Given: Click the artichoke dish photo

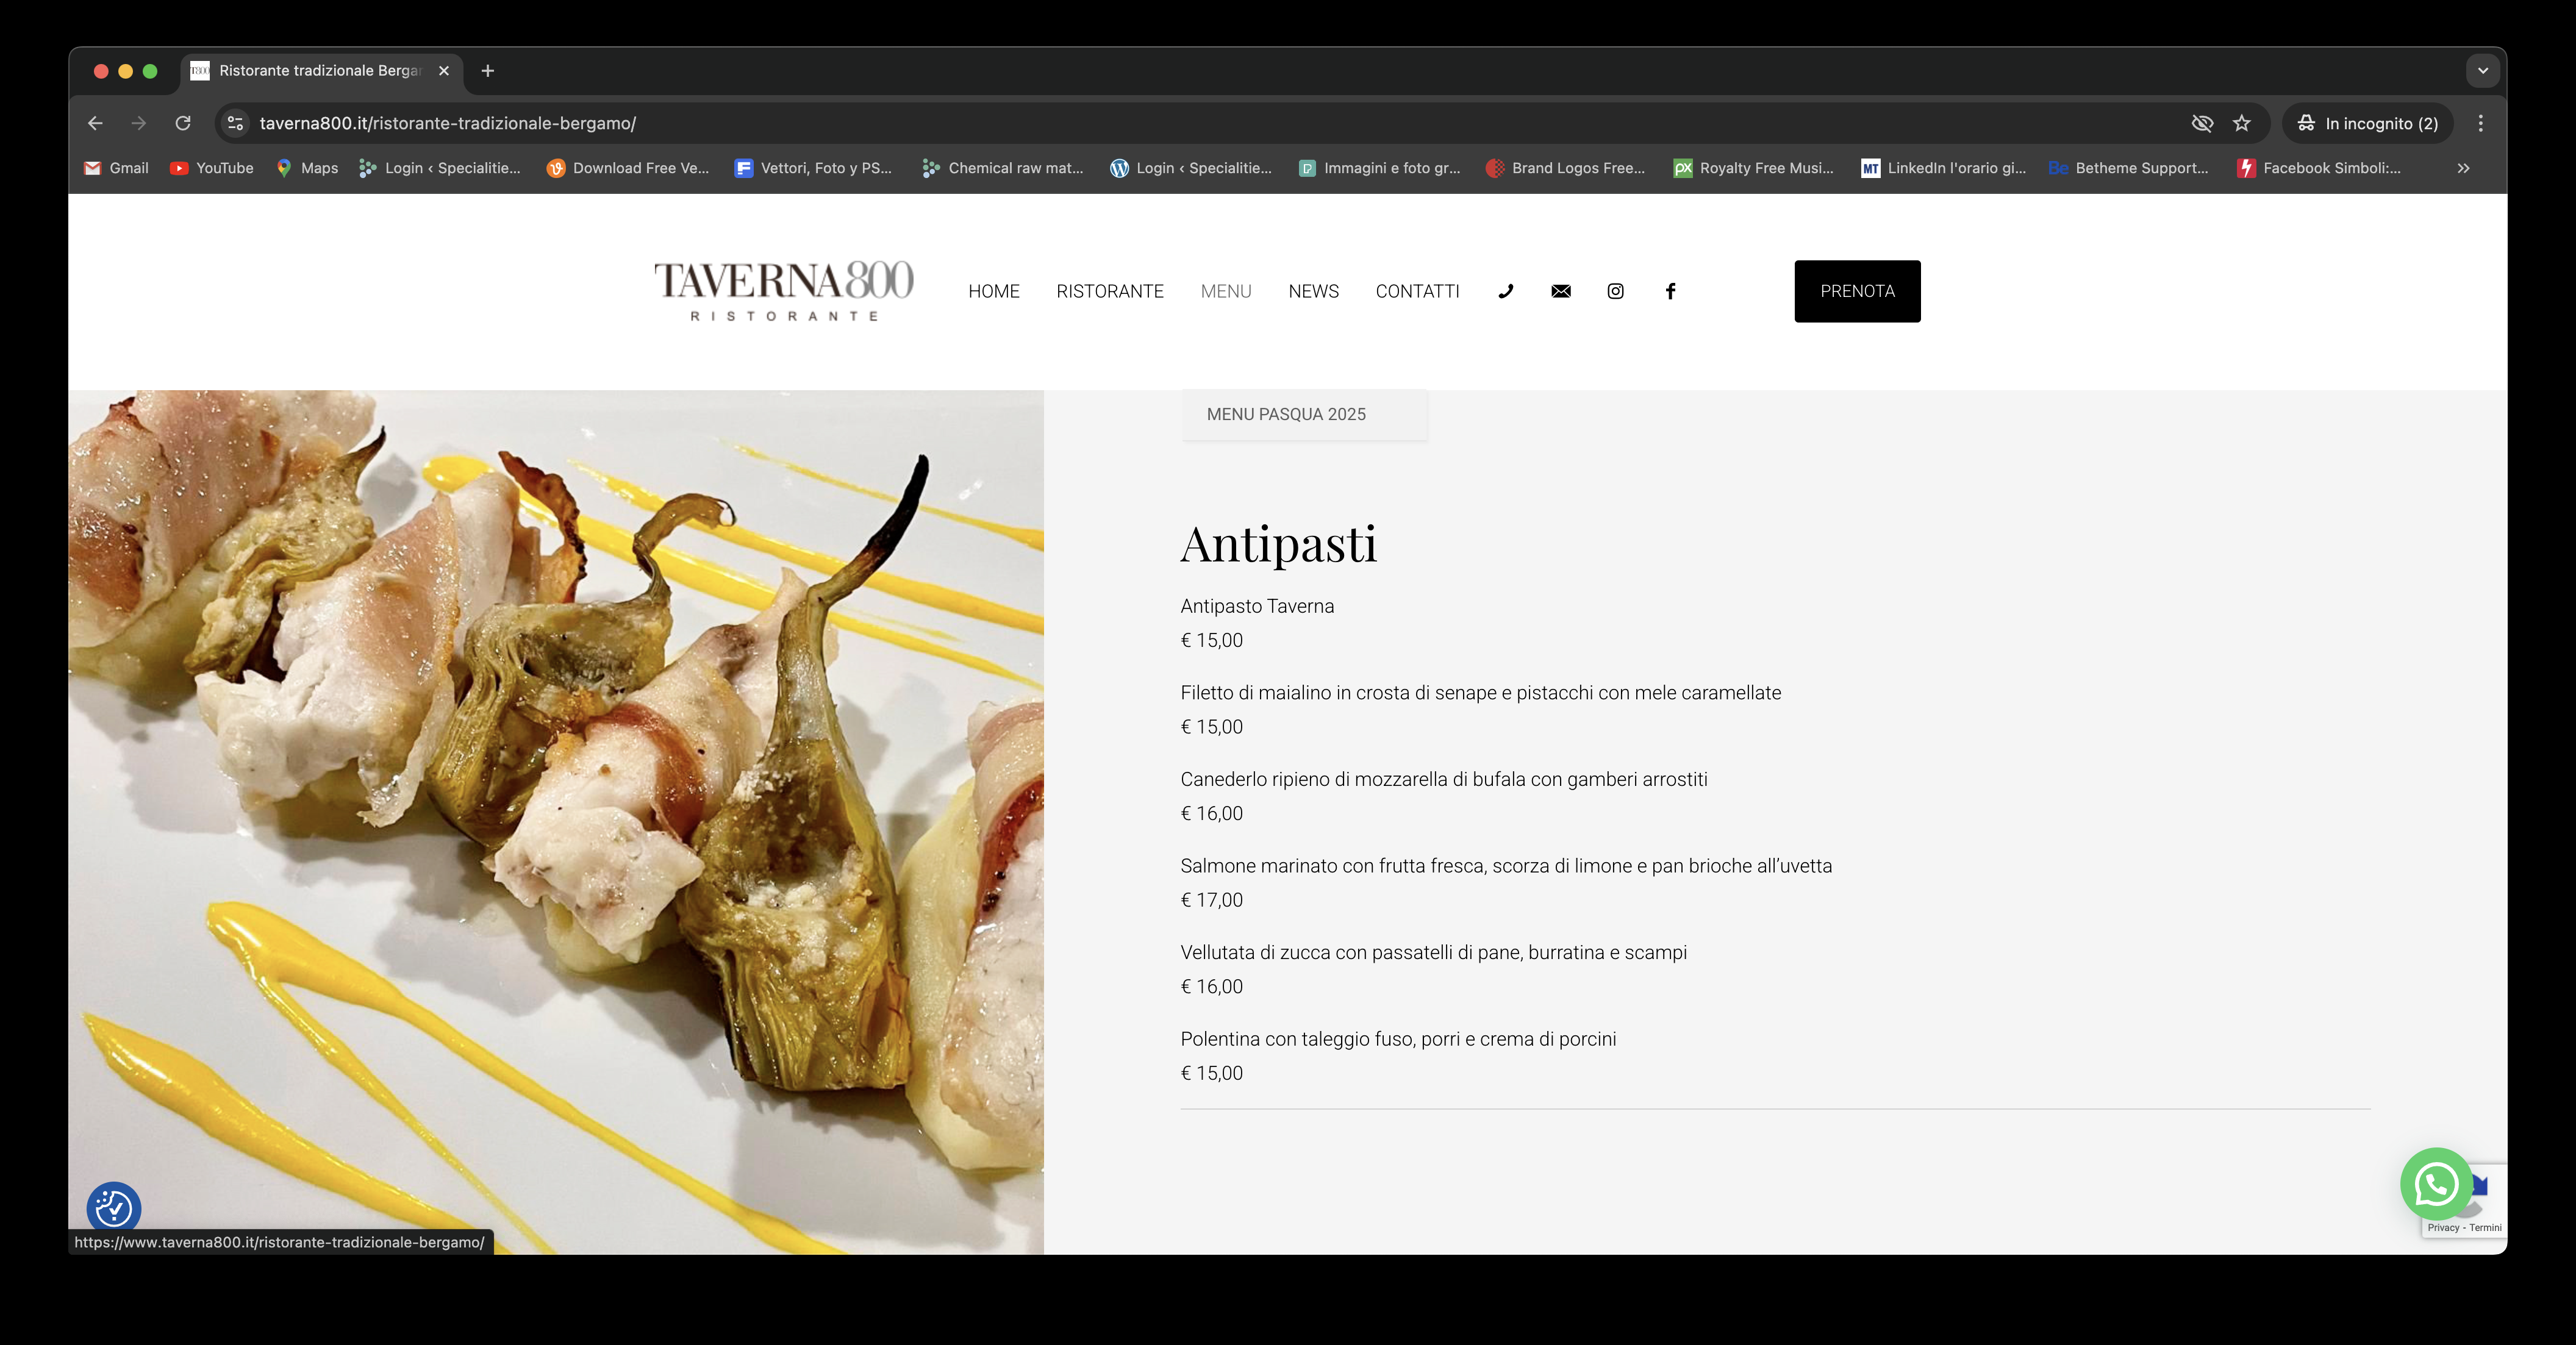Looking at the screenshot, I should pos(556,822).
